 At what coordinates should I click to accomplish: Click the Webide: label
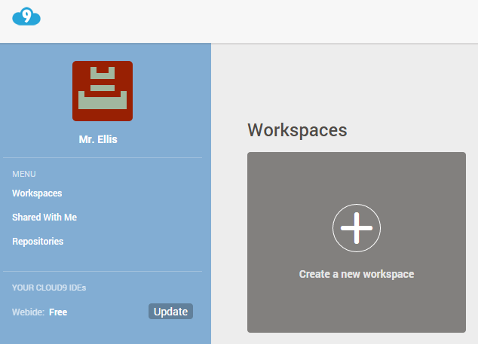29,312
